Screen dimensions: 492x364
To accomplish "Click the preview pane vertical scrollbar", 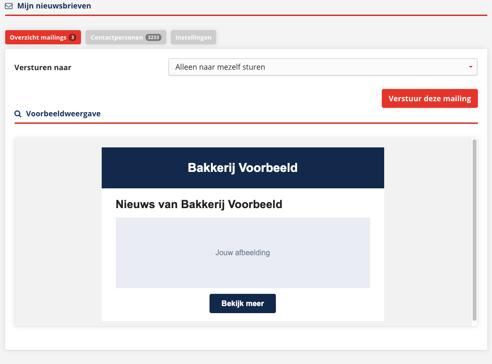I will tap(475, 230).
